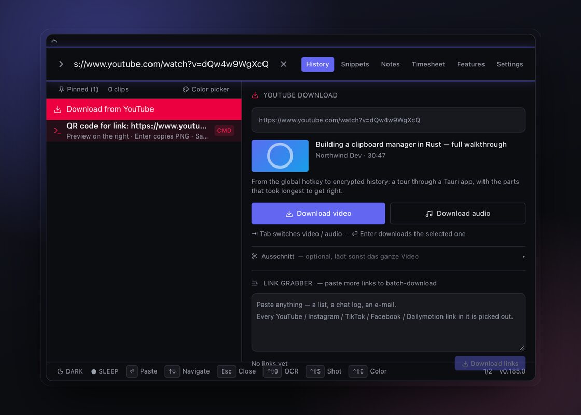Image resolution: width=581 pixels, height=415 pixels.
Task: Click the Shot shortcut key hint
Action: point(324,371)
